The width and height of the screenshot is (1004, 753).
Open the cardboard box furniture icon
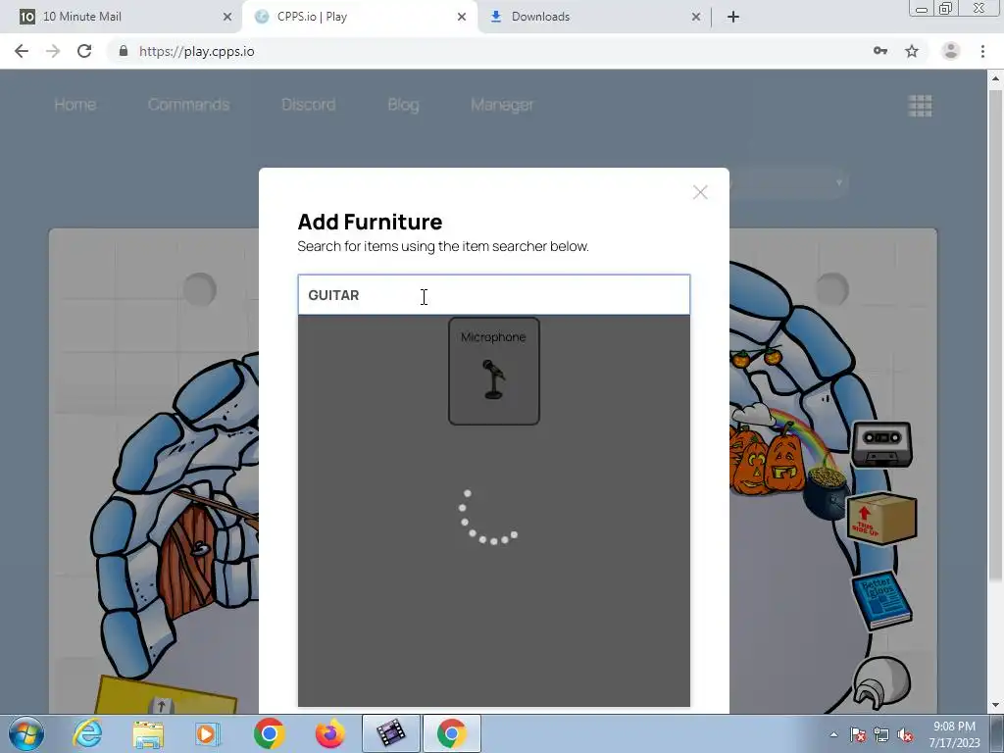[881, 519]
